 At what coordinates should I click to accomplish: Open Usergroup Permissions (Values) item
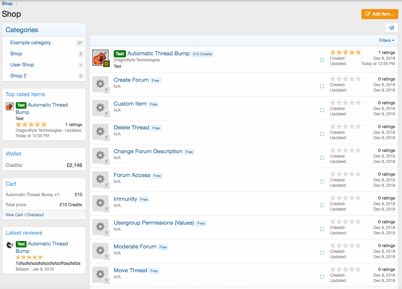(x=154, y=223)
